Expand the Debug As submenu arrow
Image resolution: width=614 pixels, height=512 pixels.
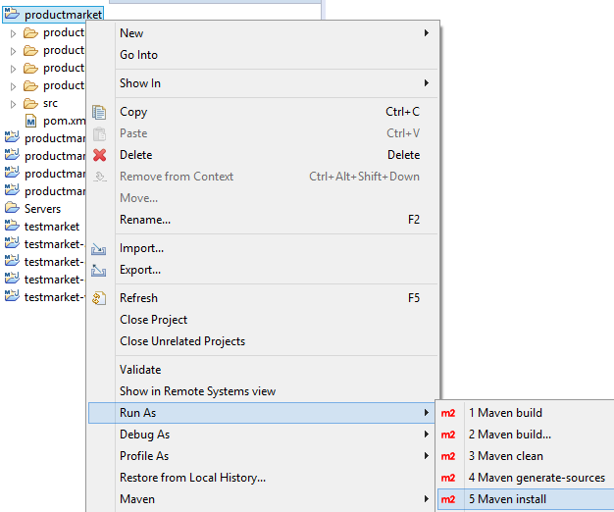point(427,435)
